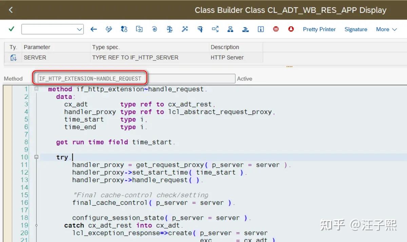Run Pretty Printer on the code

coord(319,29)
